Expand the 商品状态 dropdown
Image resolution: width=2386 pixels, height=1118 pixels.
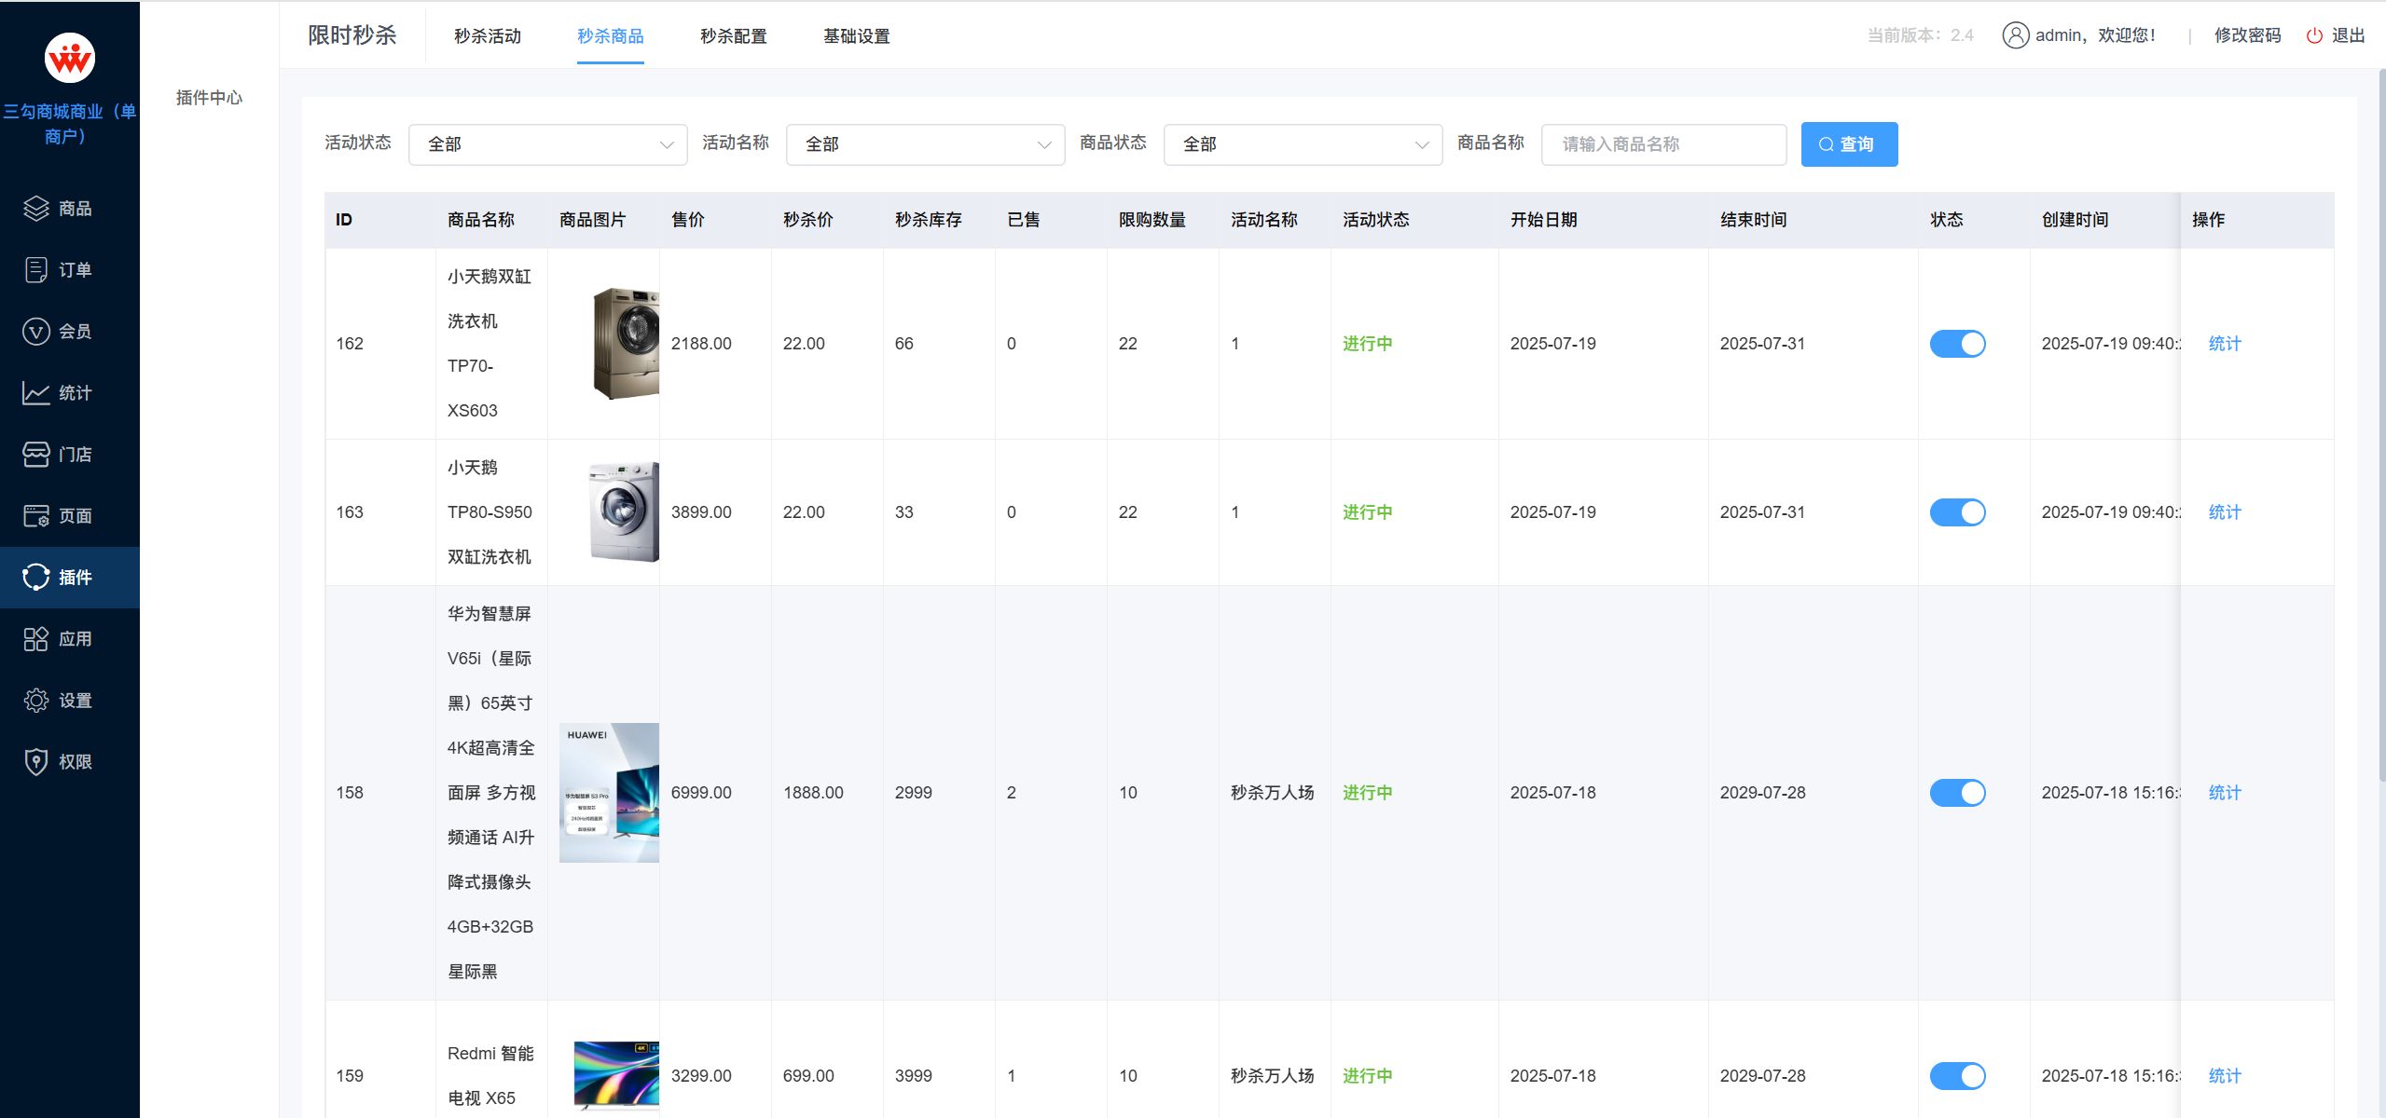1303,144
